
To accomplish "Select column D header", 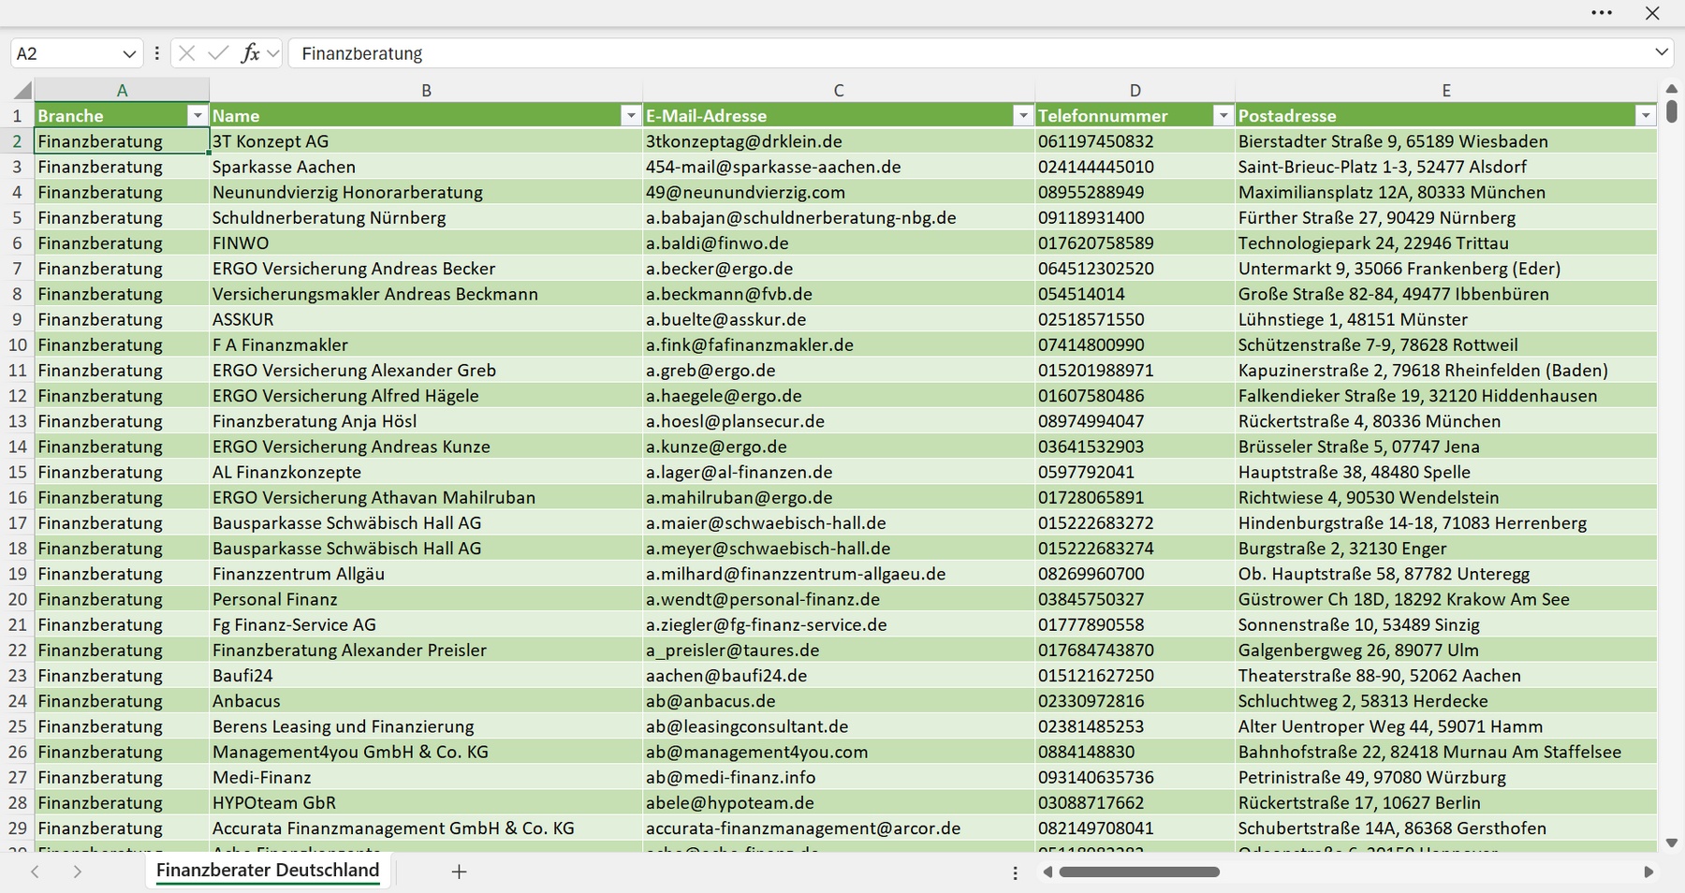I will coord(1135,91).
